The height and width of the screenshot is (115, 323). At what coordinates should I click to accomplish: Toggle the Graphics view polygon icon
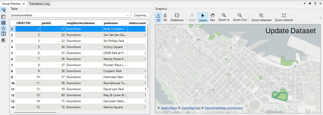click(x=4, y=28)
